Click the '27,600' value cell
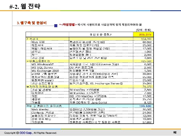The image size is (181, 136). point(147,122)
